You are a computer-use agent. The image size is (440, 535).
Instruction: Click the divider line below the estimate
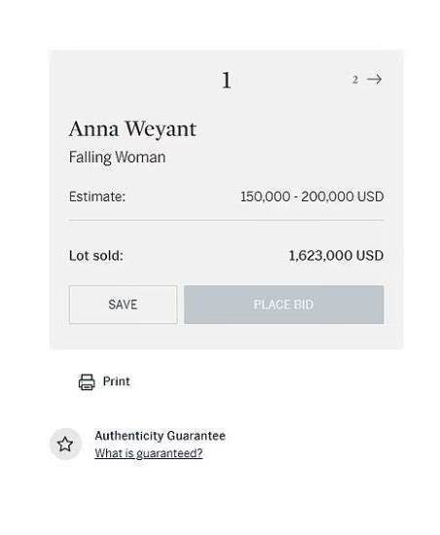(226, 221)
